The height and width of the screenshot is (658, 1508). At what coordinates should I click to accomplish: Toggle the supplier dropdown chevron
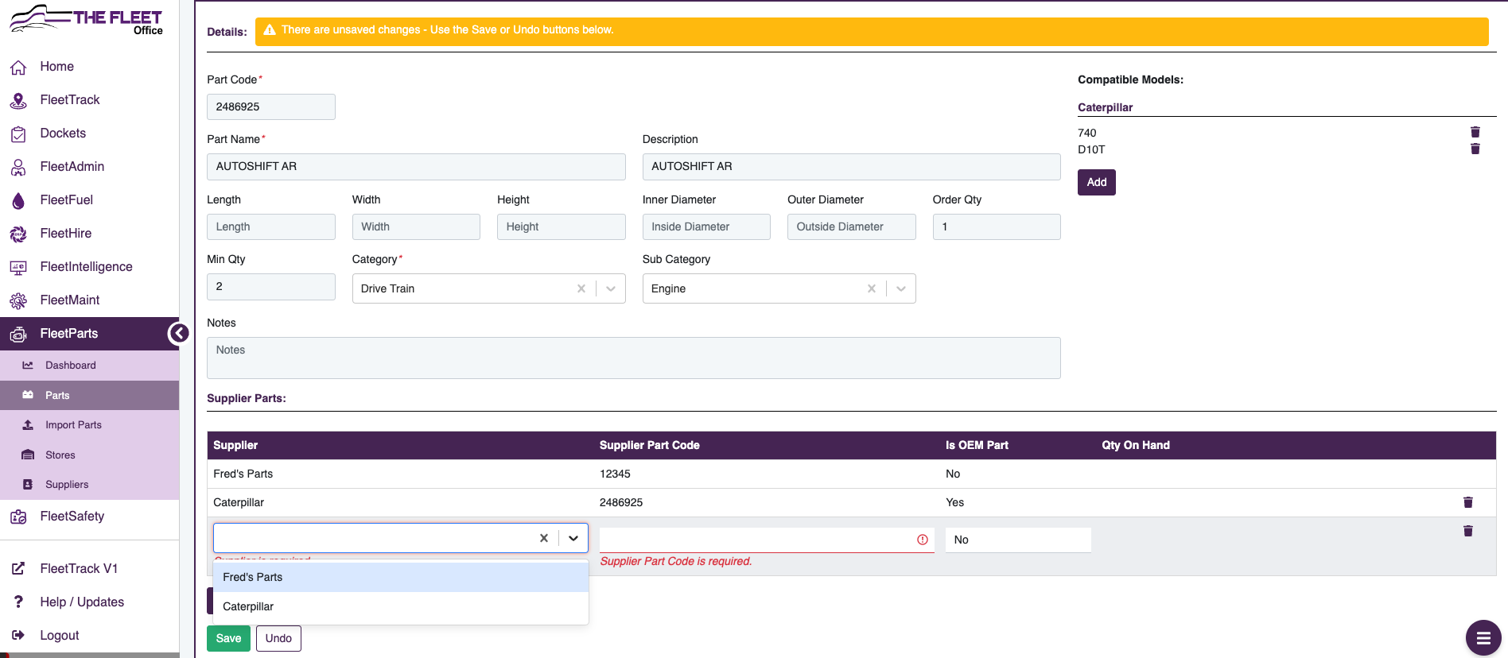click(573, 538)
